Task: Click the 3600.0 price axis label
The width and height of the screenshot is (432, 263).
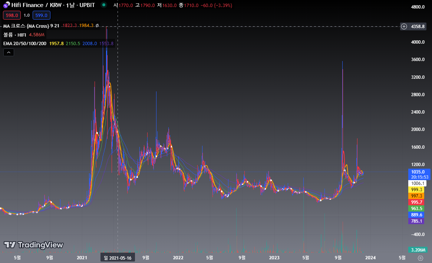Action: tap(418, 60)
